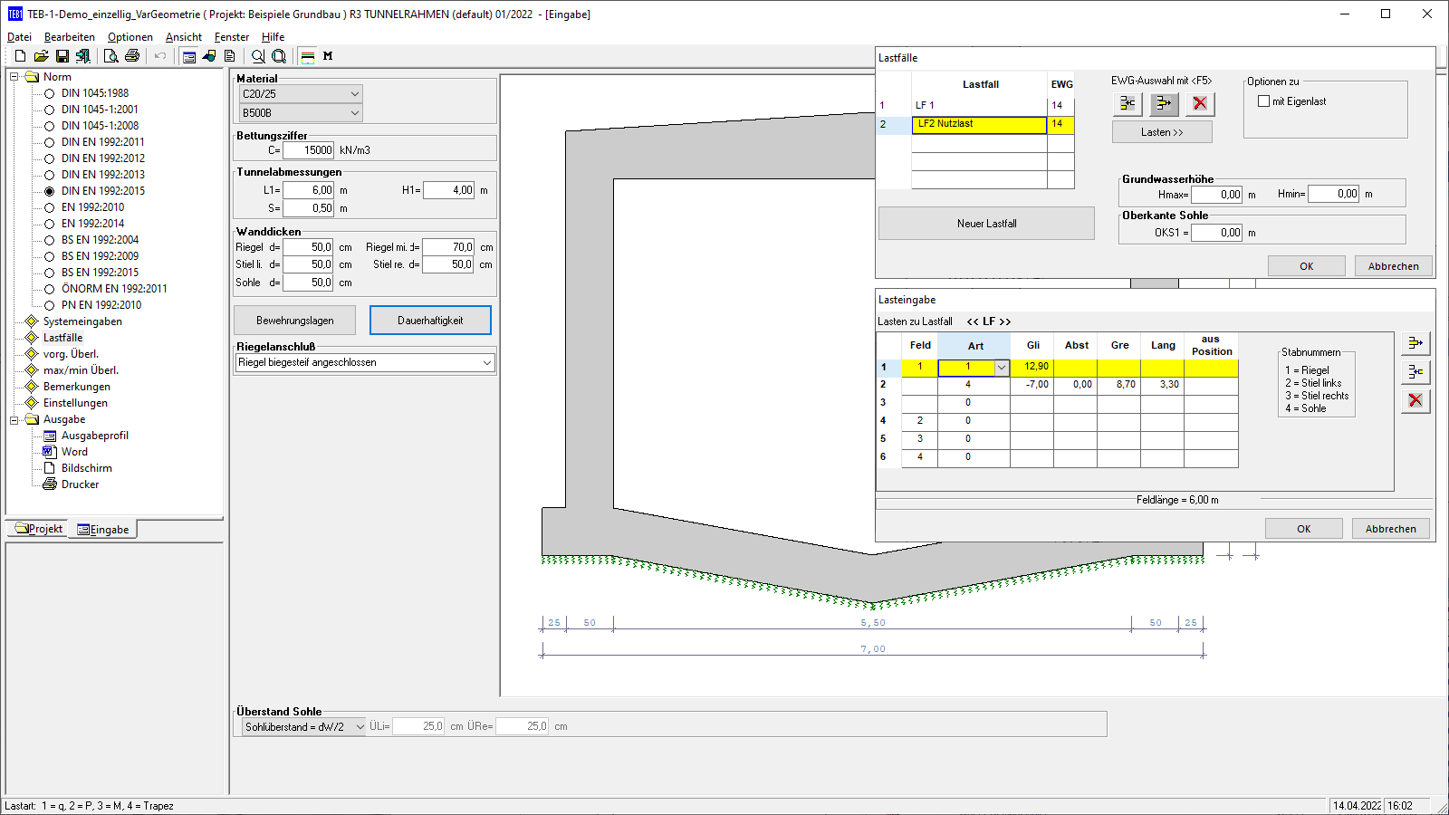Create a new file via toolbar icon
Image resolution: width=1449 pixels, height=815 pixels.
20,56
